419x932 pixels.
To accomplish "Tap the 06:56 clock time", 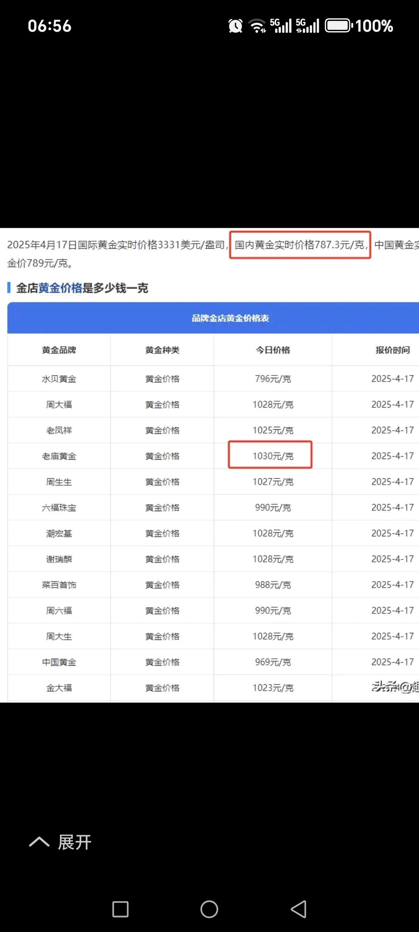I will (x=50, y=26).
